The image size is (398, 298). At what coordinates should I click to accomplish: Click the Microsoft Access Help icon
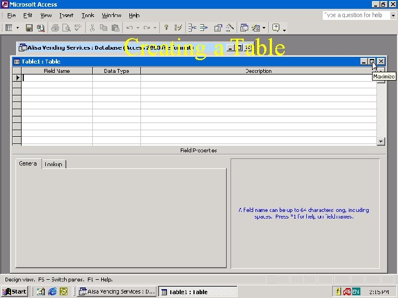pyautogui.click(x=276, y=28)
